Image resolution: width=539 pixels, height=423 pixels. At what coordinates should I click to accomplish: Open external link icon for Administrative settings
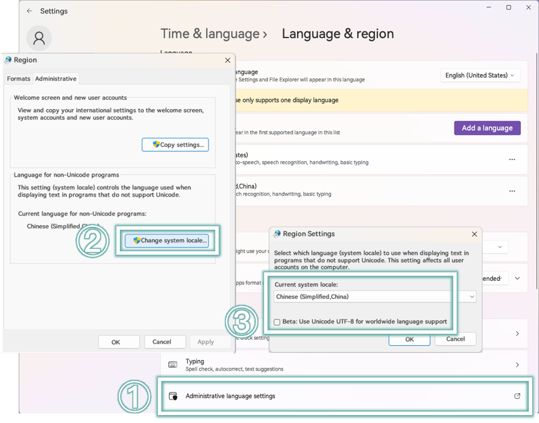(x=517, y=396)
